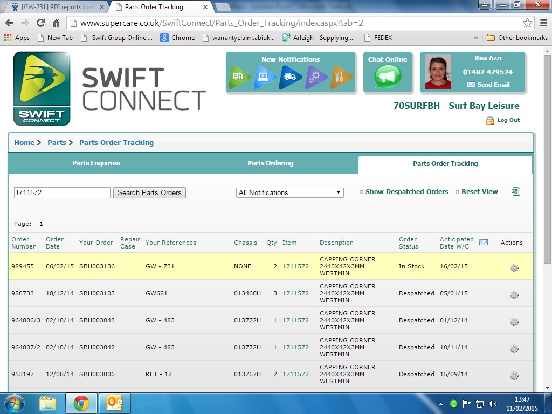Click the envelope icon in table header
The height and width of the screenshot is (414, 552).
[x=484, y=243]
